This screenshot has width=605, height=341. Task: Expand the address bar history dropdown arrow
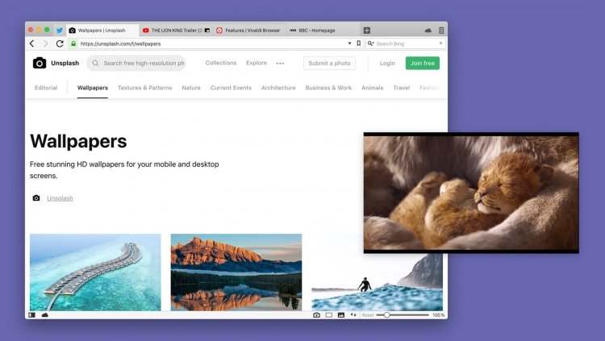(349, 44)
